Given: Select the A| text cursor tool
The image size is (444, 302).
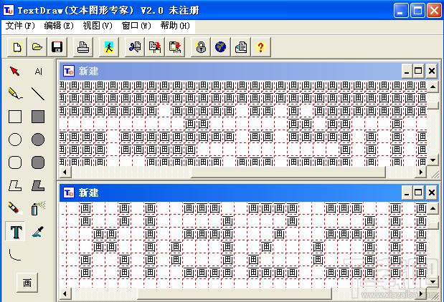Looking at the screenshot, I should 38,71.
